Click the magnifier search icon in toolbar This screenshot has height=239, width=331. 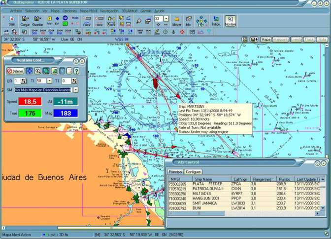[x=139, y=21]
